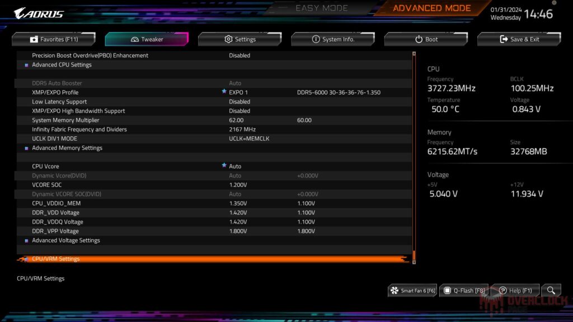Expand Advanced Voltage Settings
This screenshot has width=573, height=322.
point(65,240)
